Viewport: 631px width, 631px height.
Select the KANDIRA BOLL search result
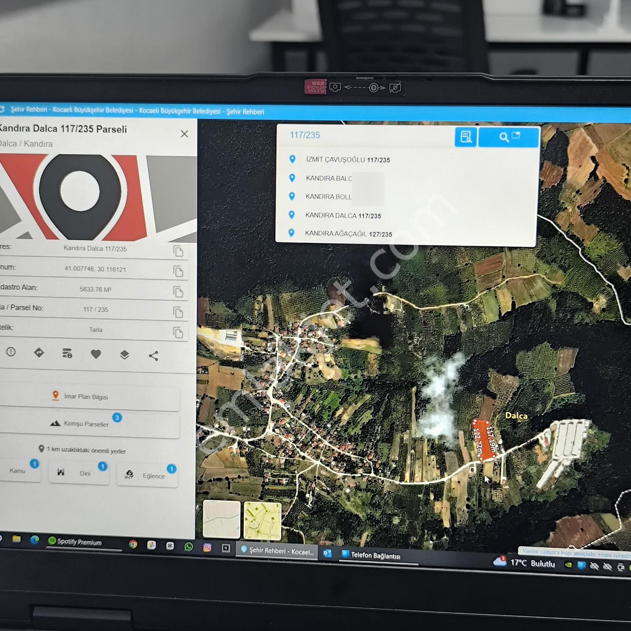(x=328, y=196)
